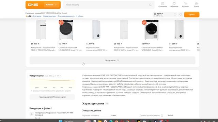Image resolution: width=218 pixels, height=122 pixels.
Task: Click the DNS logo
Action: [x=33, y=5]
